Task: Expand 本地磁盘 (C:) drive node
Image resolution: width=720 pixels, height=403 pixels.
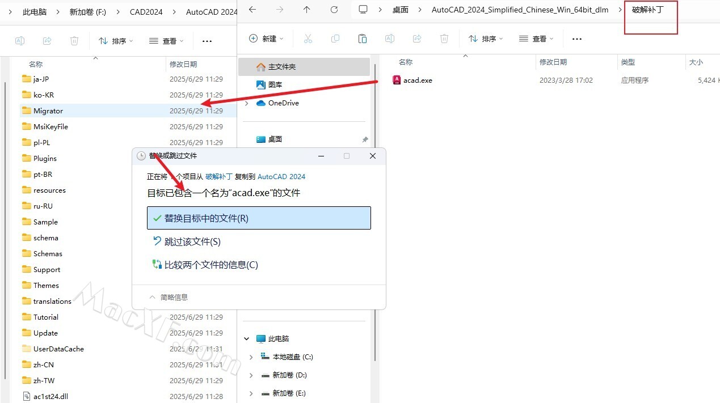Action: tap(252, 357)
